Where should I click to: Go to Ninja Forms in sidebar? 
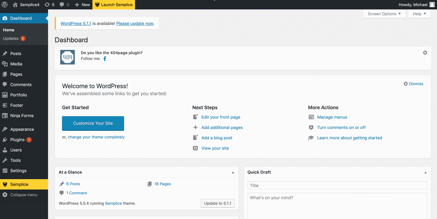click(x=22, y=116)
